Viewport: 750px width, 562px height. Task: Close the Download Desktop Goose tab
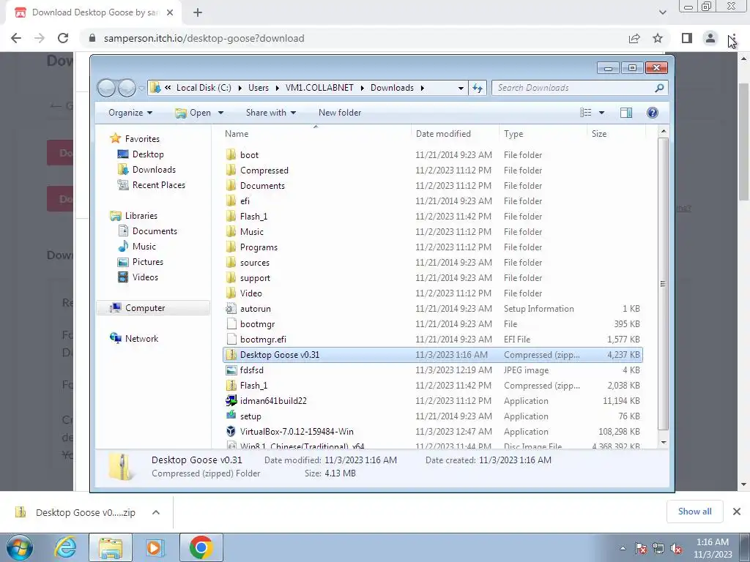pos(170,12)
